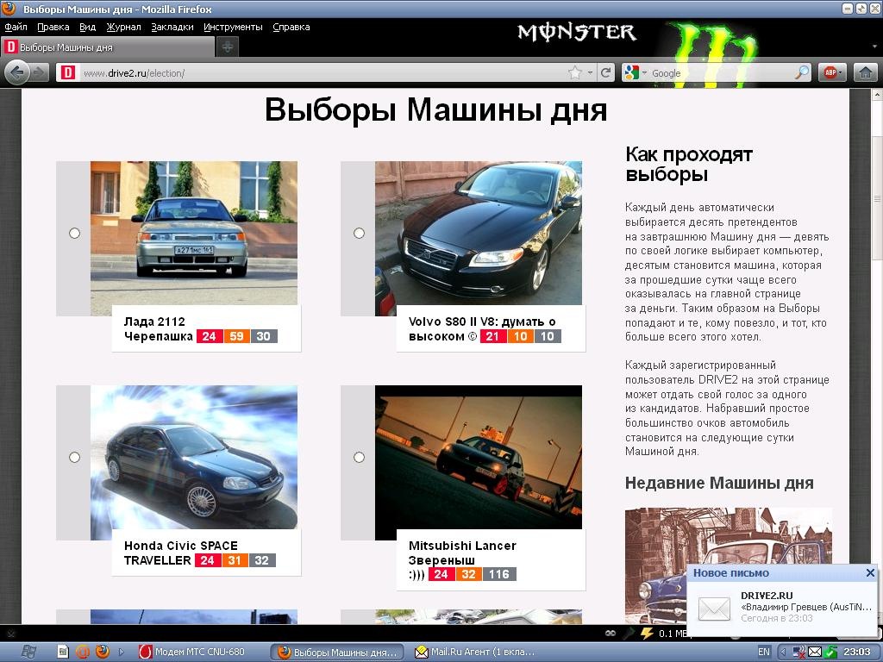The width and height of the screenshot is (883, 662).
Task: Open the Правка menu
Action: point(53,27)
